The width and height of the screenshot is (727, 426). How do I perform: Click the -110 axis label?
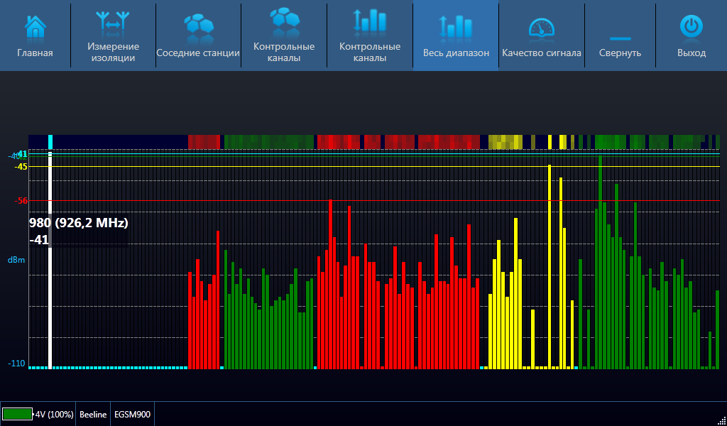[17, 364]
